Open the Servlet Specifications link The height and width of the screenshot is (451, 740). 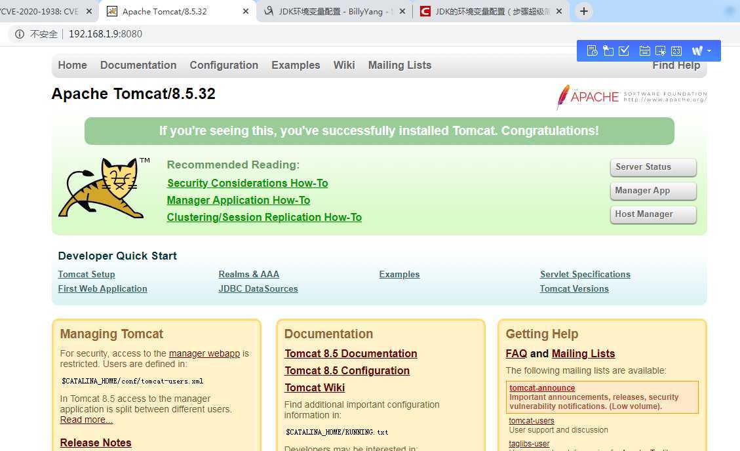(x=585, y=274)
